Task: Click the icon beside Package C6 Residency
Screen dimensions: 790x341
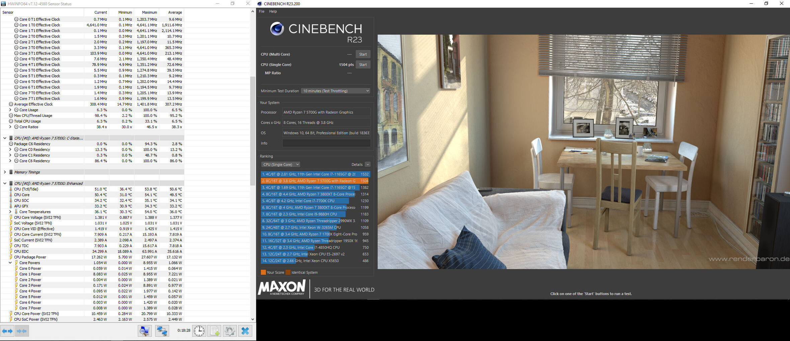Action: point(11,144)
